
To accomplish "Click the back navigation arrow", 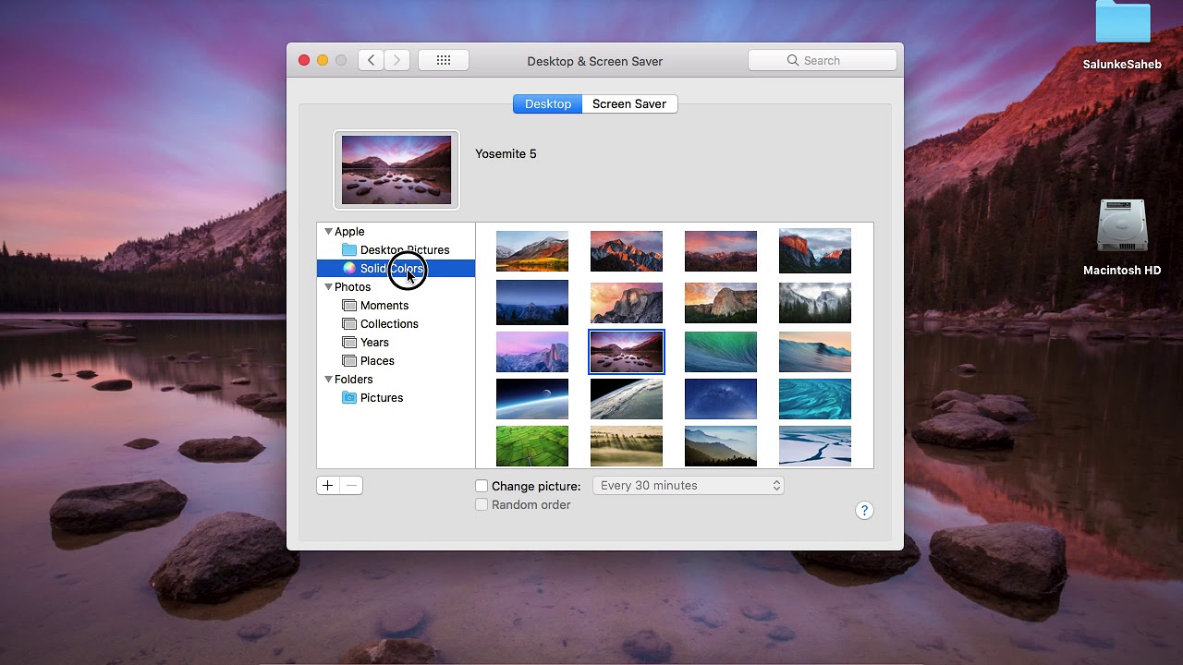I will click(x=372, y=60).
